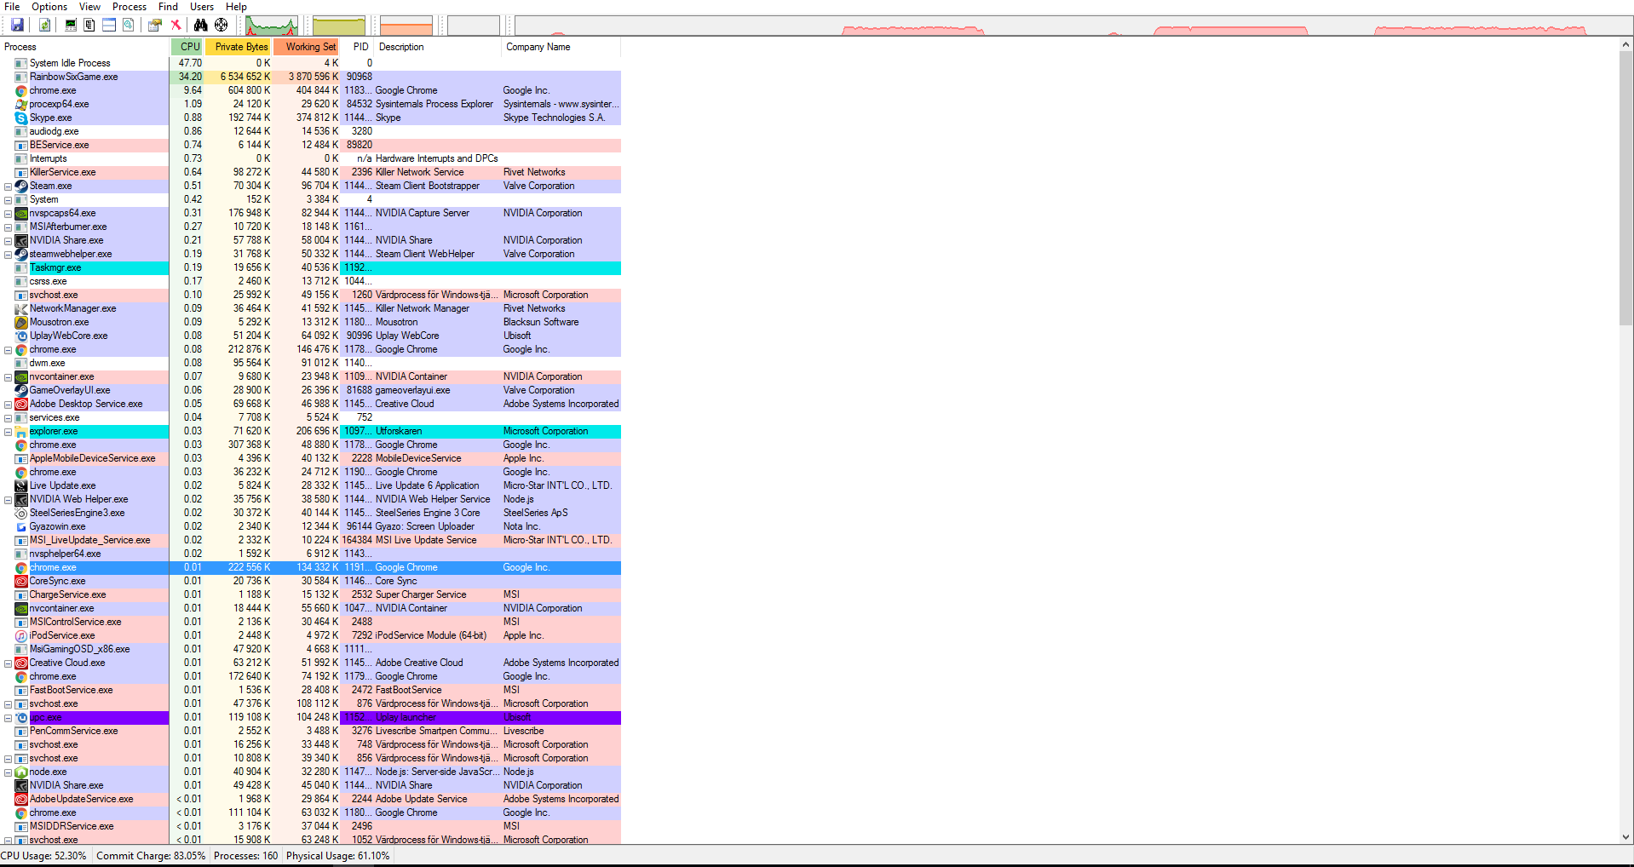Click the procexp64.exe process icon
Image resolution: width=1634 pixels, height=867 pixels.
tap(21, 104)
